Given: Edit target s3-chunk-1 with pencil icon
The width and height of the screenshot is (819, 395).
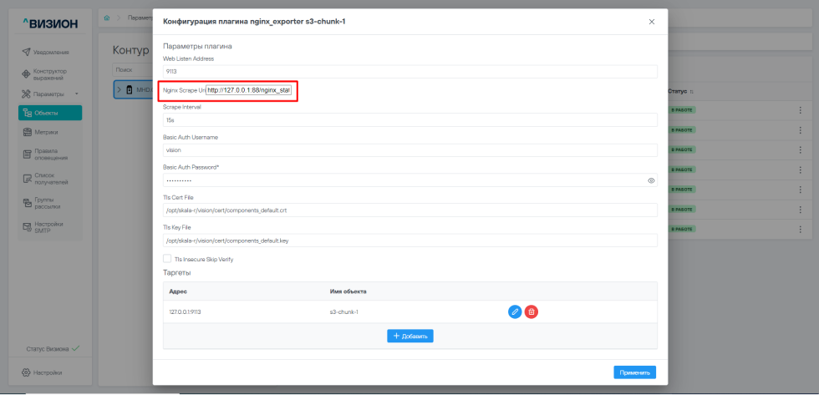Looking at the screenshot, I should 515,311.
